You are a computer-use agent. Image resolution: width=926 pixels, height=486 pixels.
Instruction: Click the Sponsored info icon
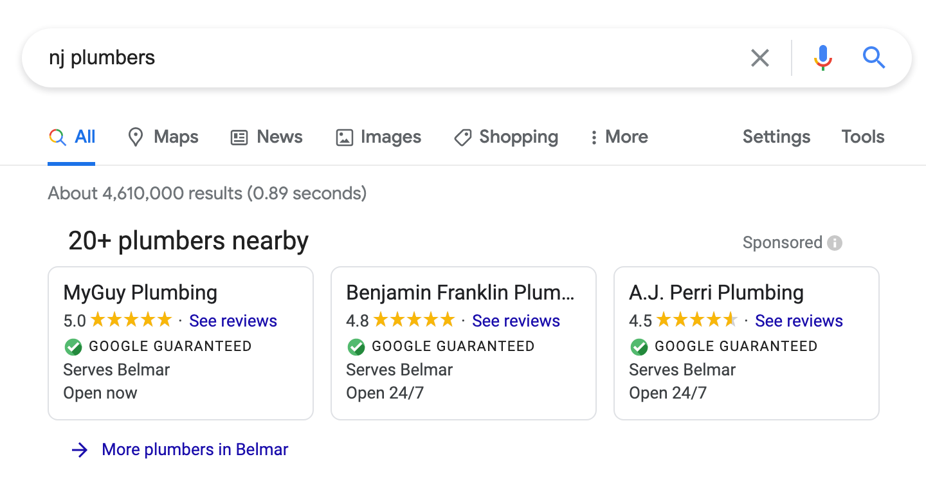point(835,243)
